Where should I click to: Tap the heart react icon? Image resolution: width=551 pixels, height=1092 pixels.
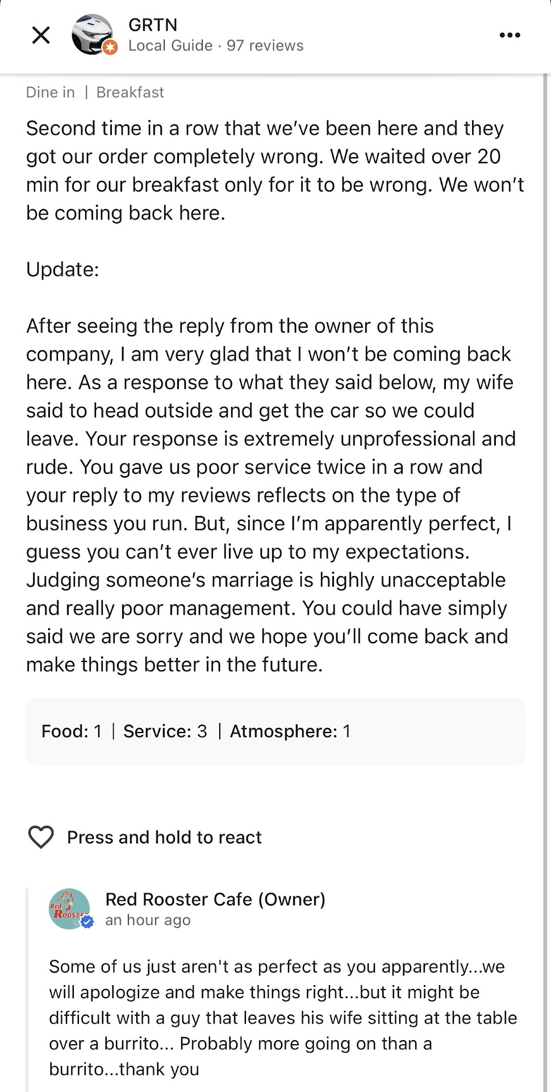point(41,837)
